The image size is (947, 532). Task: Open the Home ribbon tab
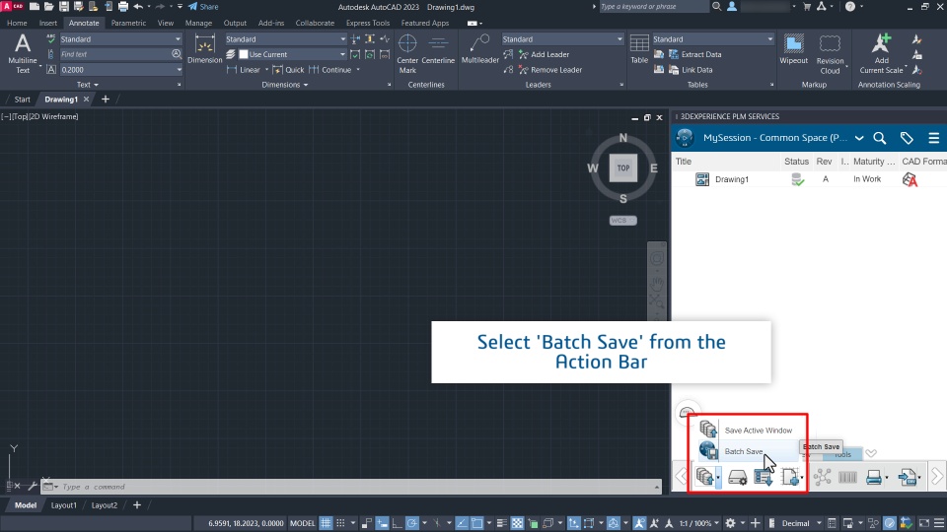pos(17,23)
